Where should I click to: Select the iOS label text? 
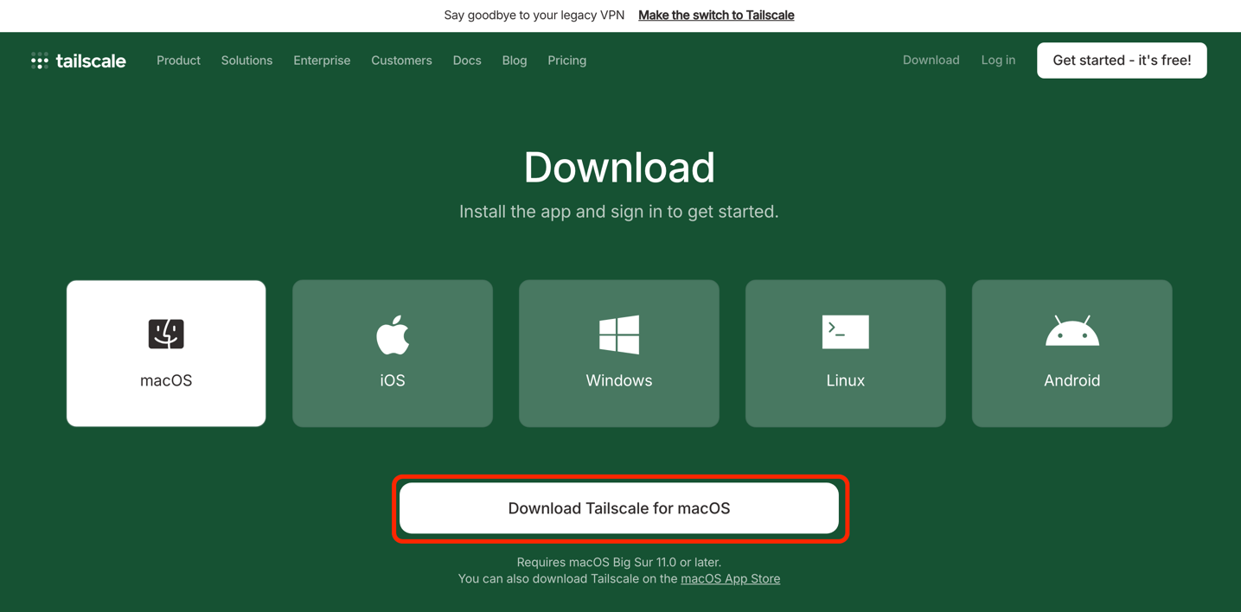[x=393, y=380]
